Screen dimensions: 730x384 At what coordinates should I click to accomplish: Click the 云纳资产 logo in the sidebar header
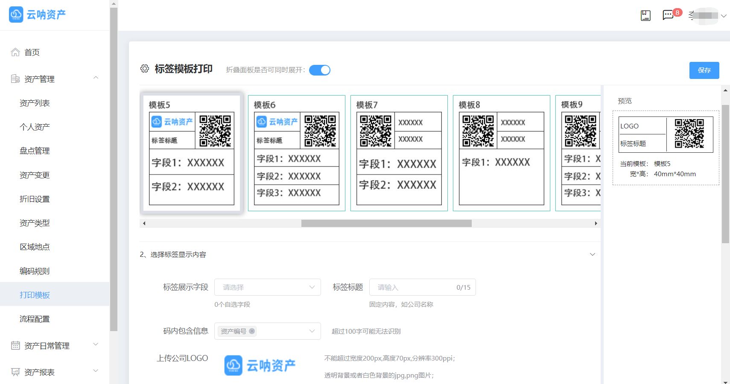pyautogui.click(x=38, y=15)
